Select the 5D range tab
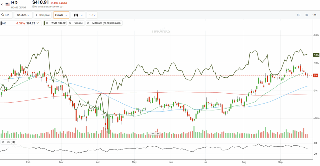This screenshot has width=320, height=166. pos(306,15)
